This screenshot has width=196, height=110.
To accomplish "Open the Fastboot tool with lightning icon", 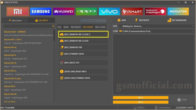I will point(142,20).
